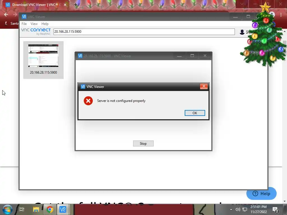Show hidden system tray icons

point(231,209)
